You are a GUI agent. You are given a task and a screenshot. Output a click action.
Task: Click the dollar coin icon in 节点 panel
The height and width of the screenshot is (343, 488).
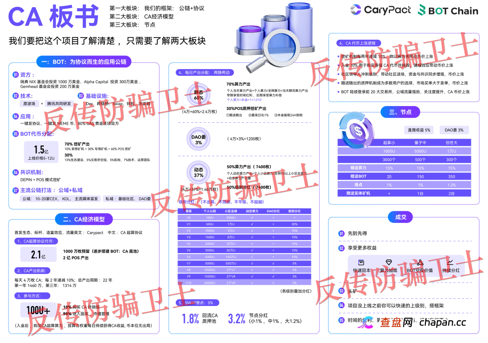tap(357, 130)
